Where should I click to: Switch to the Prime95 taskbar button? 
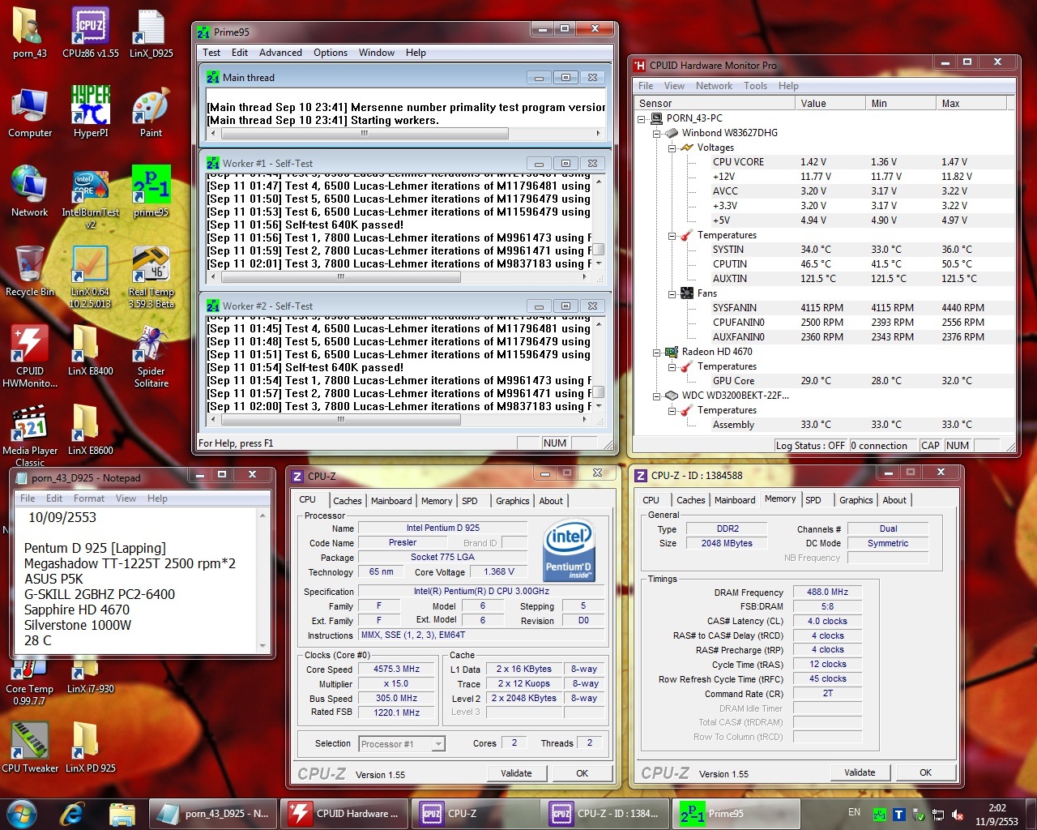[x=736, y=813]
